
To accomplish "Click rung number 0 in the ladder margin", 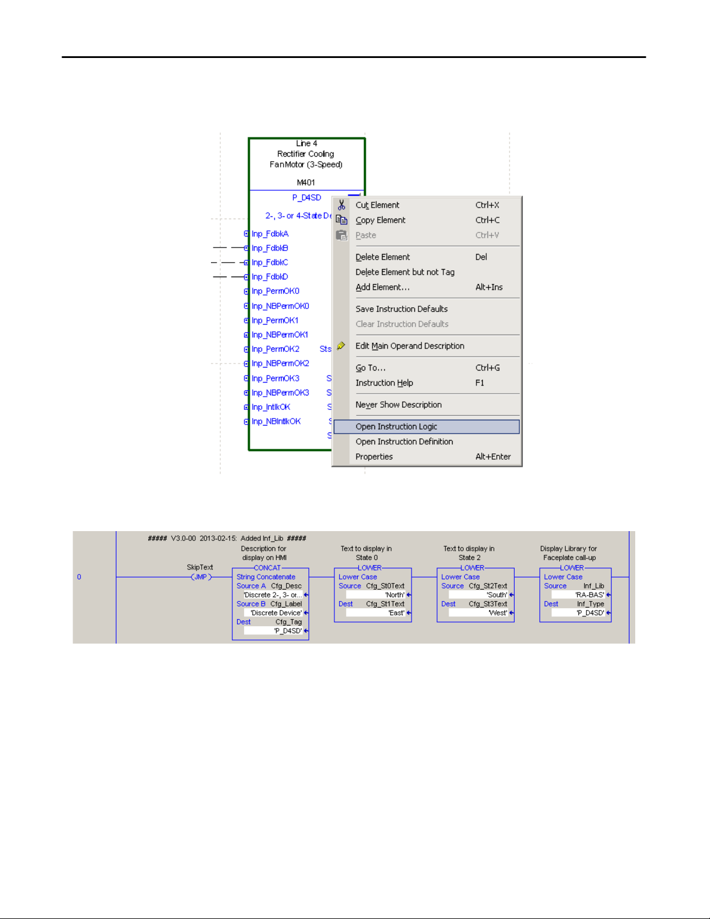I will (79, 577).
